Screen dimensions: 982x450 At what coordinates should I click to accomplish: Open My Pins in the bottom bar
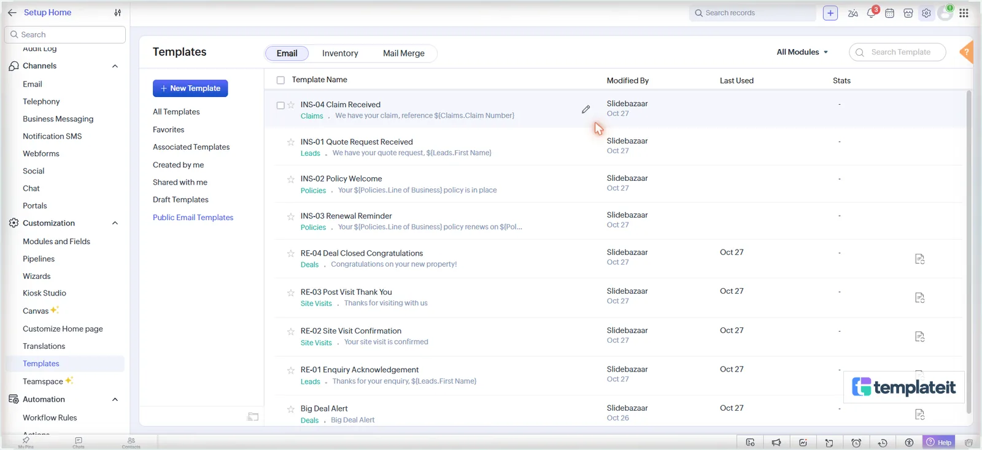pyautogui.click(x=26, y=442)
